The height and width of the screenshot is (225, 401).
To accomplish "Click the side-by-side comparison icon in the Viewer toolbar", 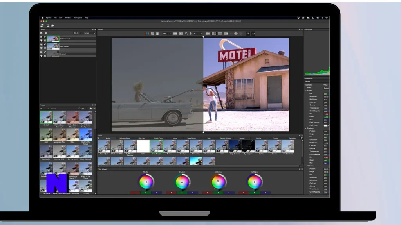I will pos(208,34).
